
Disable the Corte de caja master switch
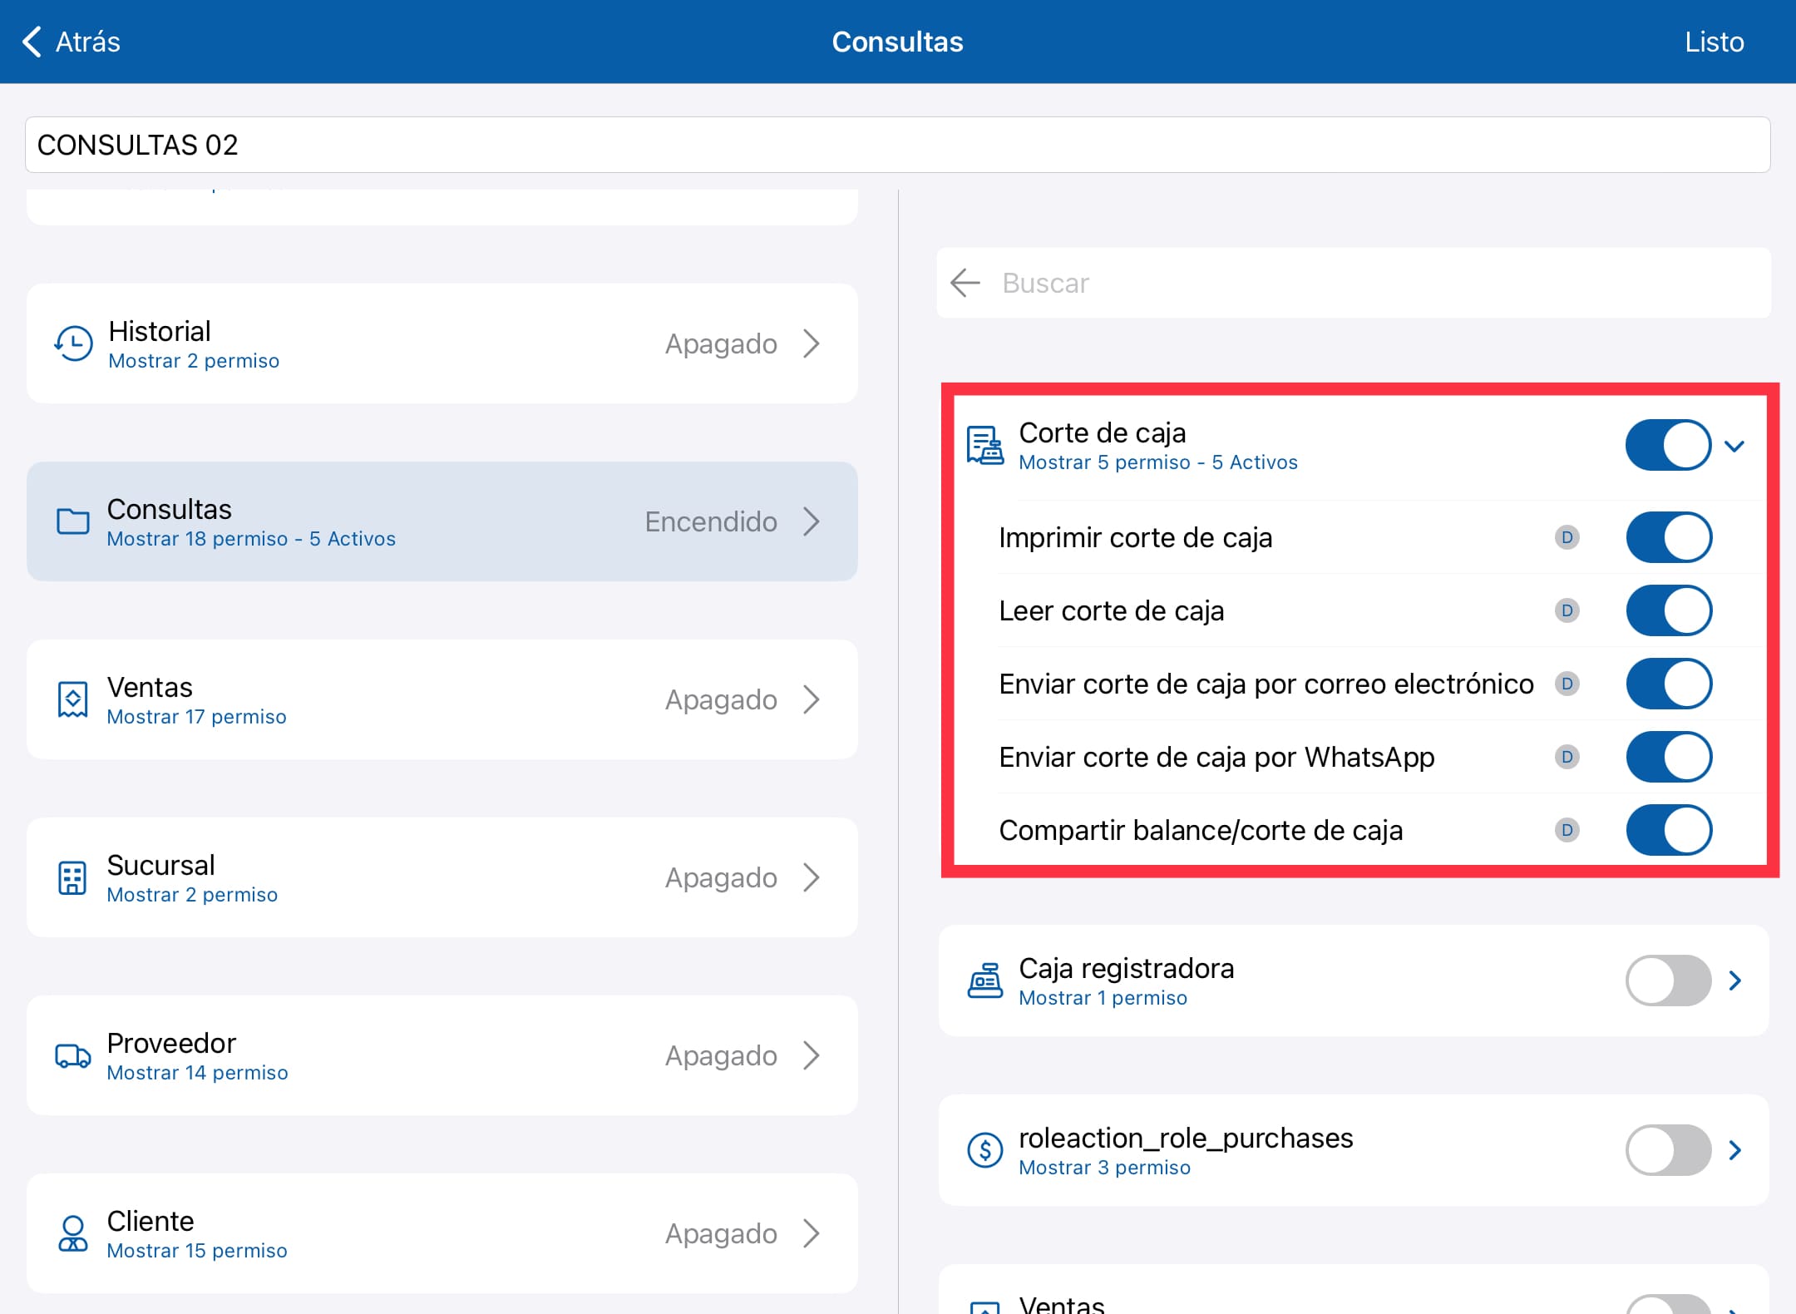(x=1669, y=445)
